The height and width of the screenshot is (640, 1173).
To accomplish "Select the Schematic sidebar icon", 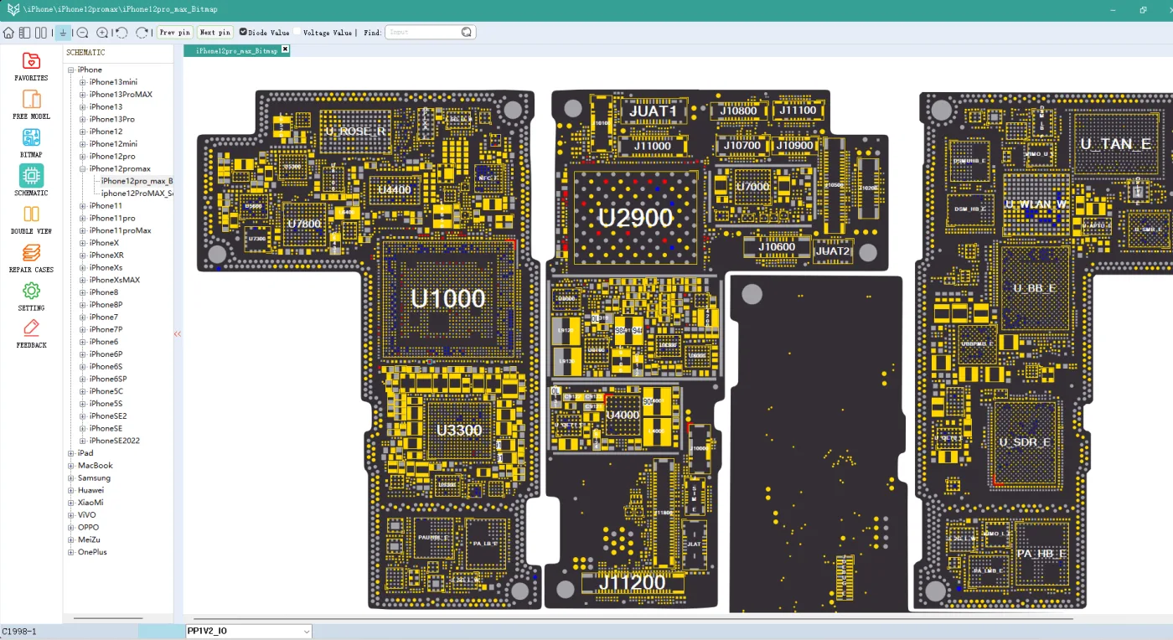I will click(x=31, y=176).
